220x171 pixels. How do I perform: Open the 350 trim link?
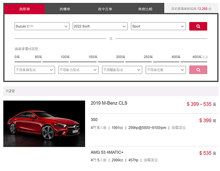point(94,120)
